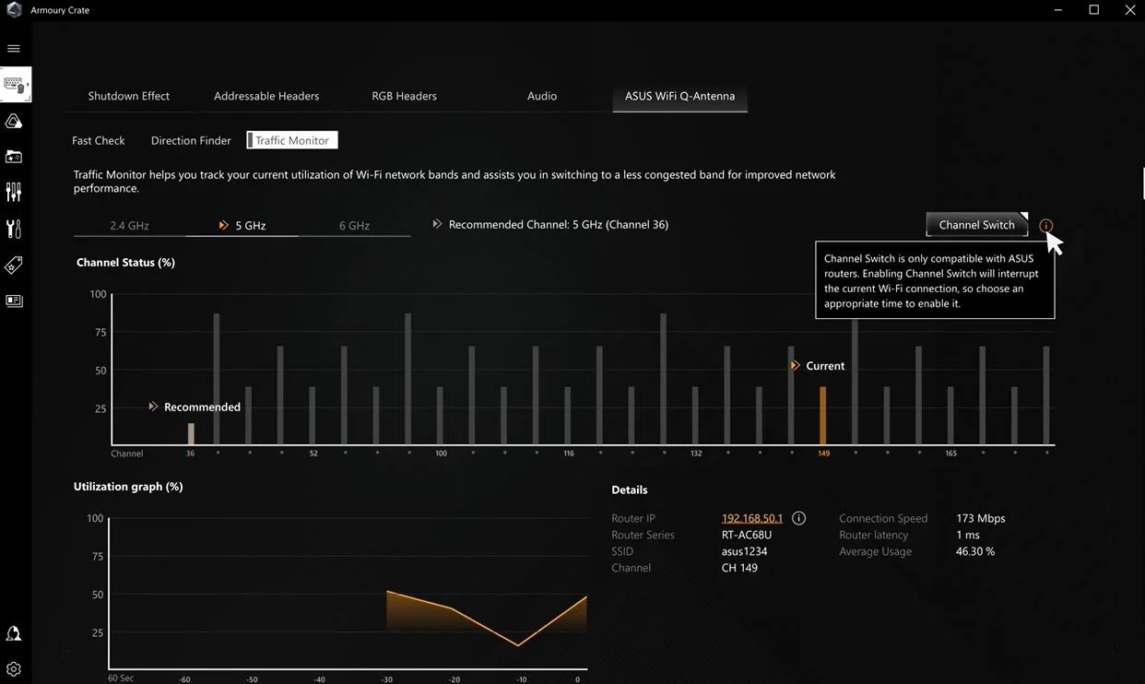Maximize the Armoury Crate window

(1094, 10)
